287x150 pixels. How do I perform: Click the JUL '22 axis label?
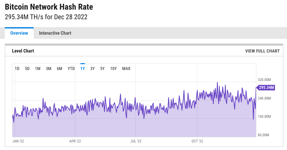136,141
